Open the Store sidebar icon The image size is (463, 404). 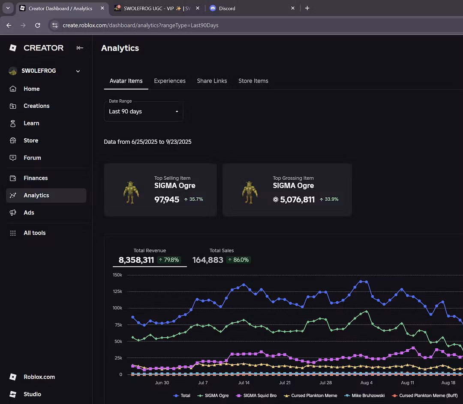click(13, 140)
